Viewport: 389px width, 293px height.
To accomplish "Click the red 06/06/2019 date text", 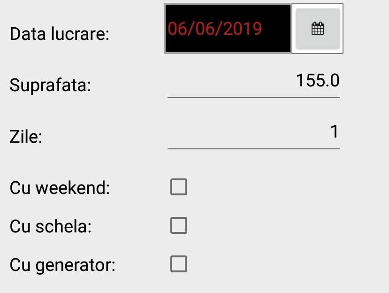I will tap(215, 29).
